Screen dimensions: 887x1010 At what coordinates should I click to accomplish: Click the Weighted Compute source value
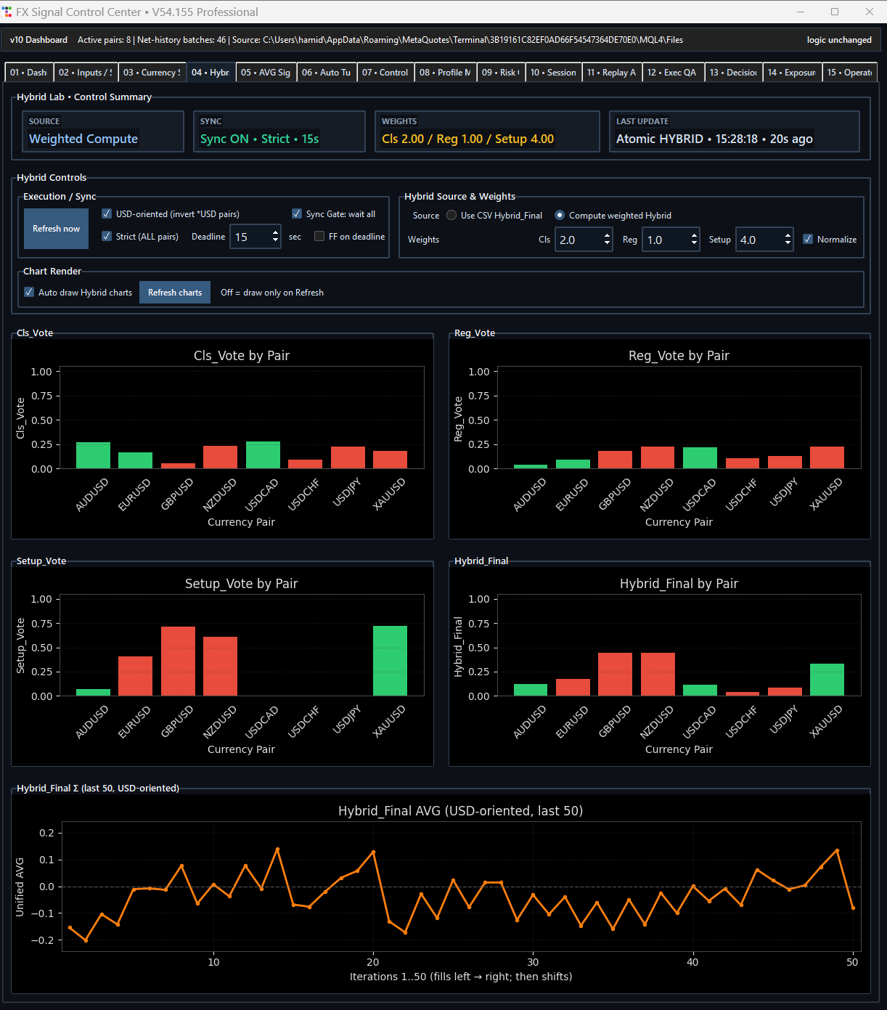tap(83, 139)
